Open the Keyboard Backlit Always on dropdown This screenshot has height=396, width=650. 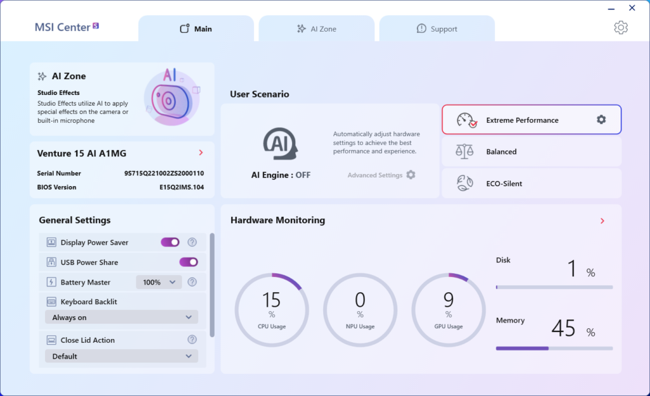(x=121, y=317)
